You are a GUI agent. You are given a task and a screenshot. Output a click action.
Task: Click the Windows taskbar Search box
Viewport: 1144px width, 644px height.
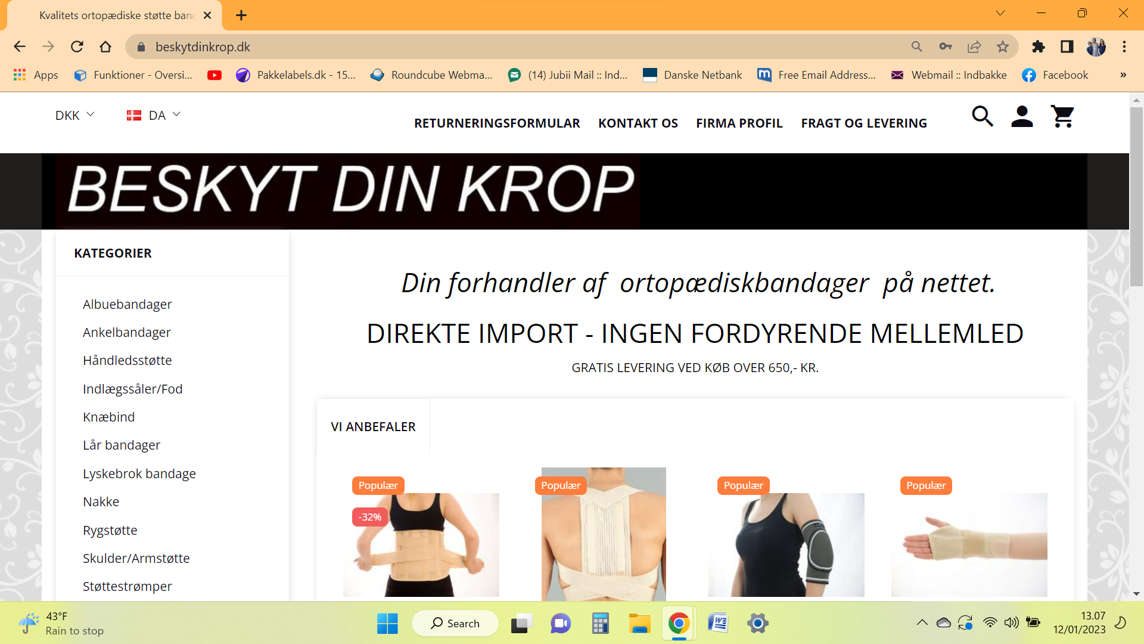(x=455, y=623)
